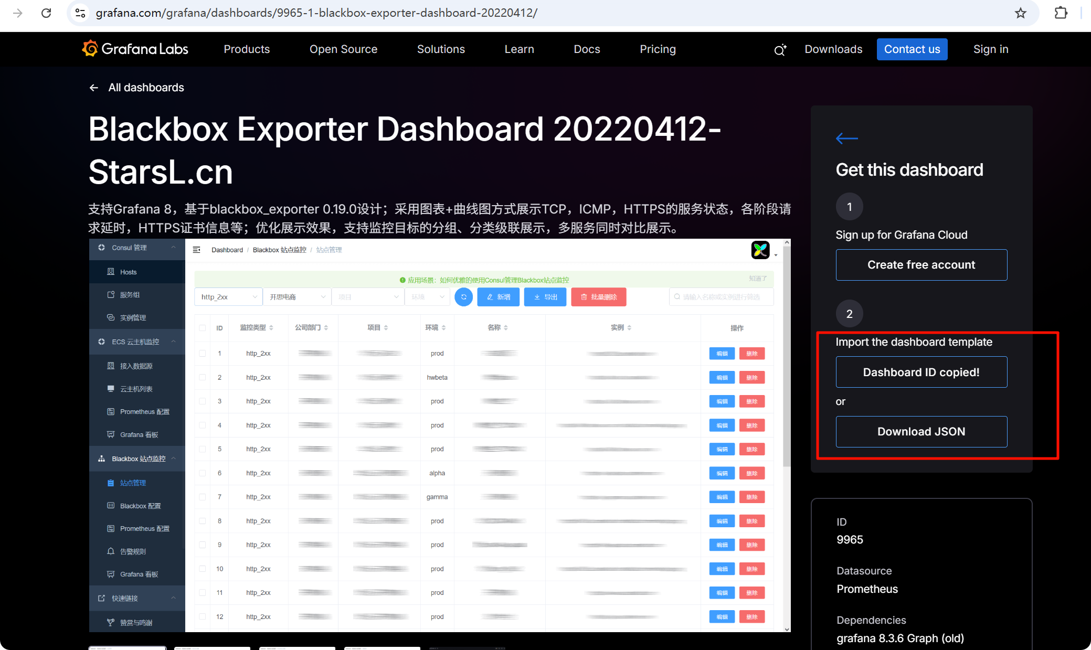Expand the Solutions navigation dropdown

coord(441,49)
